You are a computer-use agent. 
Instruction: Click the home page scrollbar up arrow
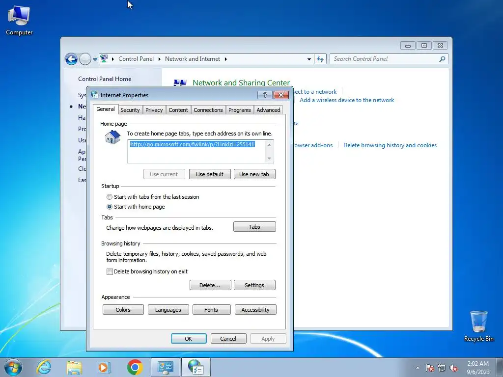(x=270, y=145)
